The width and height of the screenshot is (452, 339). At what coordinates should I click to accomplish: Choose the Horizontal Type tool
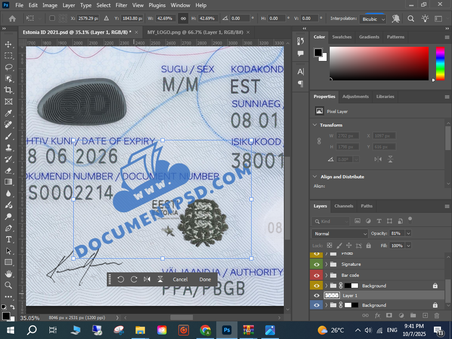pos(8,239)
